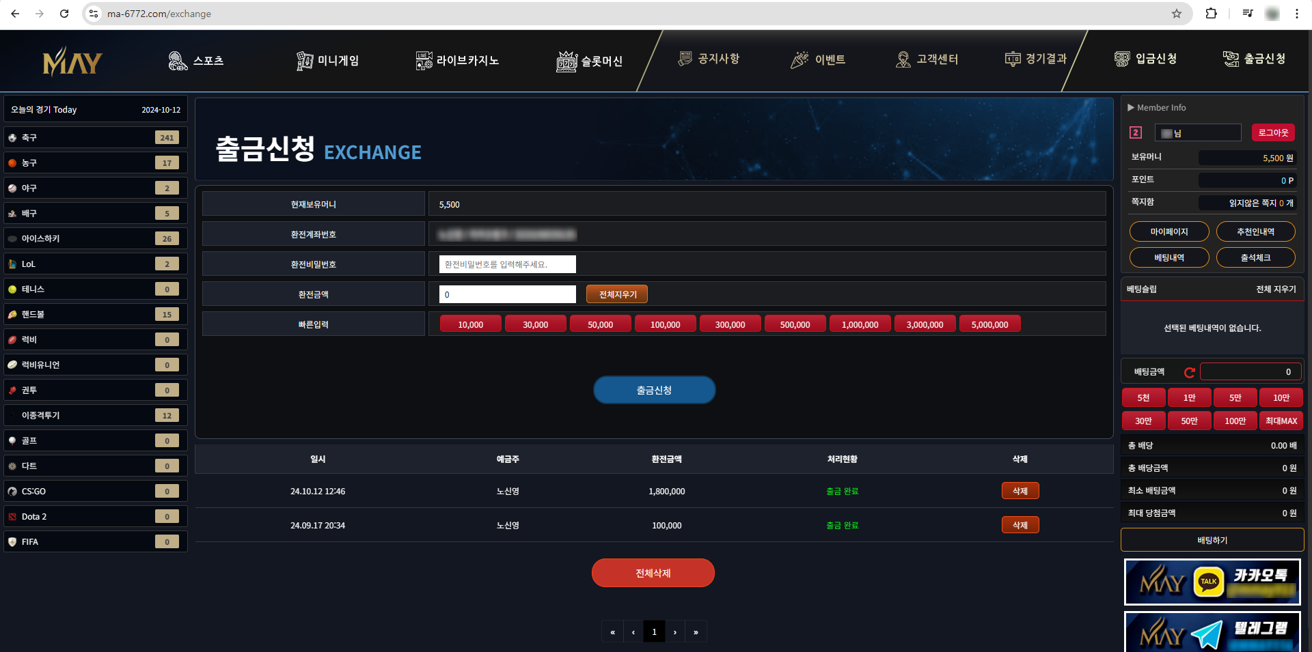Image resolution: width=1312 pixels, height=652 pixels.
Task: Click the MAY logo in the header
Action: click(x=72, y=61)
